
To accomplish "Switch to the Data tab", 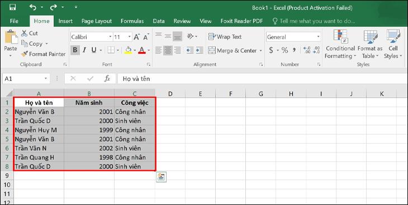I will [159, 21].
